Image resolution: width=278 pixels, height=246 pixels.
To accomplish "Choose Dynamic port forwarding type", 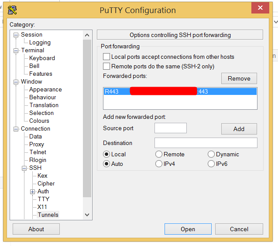I will [x=211, y=154].
